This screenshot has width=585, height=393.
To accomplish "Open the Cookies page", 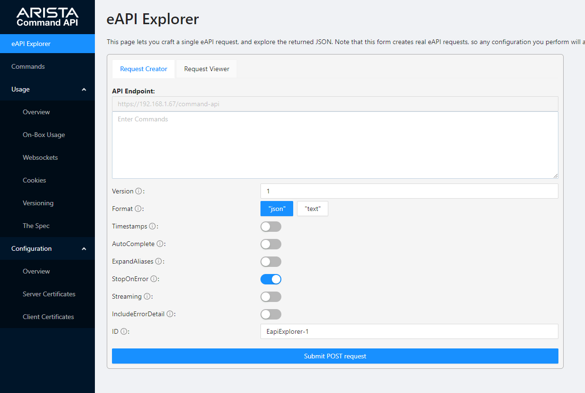I will tap(47, 180).
